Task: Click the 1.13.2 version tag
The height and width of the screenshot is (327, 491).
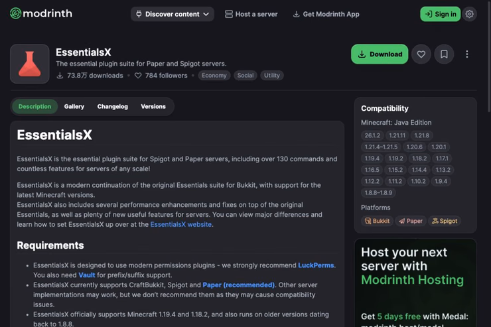Action: tap(443, 170)
